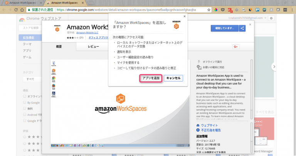This screenshot has width=296, height=156.
Task: Open the dark arrows extension icon
Action: [x=285, y=10]
